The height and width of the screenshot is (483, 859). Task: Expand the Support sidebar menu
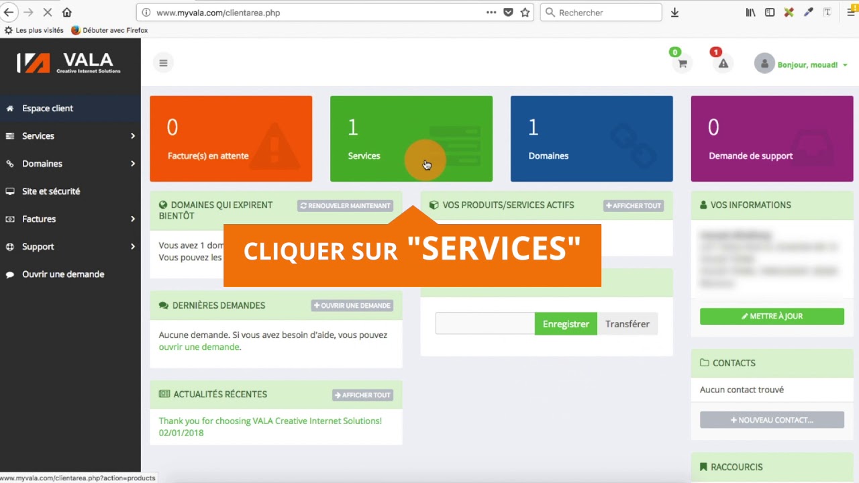pos(70,246)
